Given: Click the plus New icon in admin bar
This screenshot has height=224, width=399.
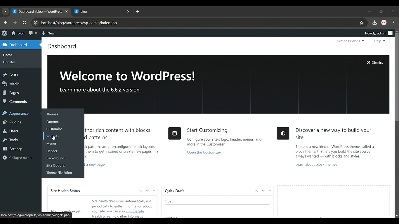Looking at the screenshot, I should tap(44, 33).
